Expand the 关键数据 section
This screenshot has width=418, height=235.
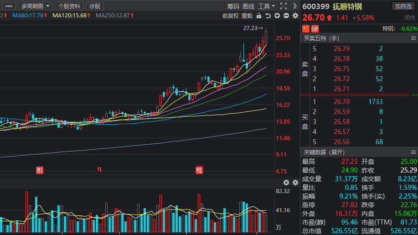[324, 152]
